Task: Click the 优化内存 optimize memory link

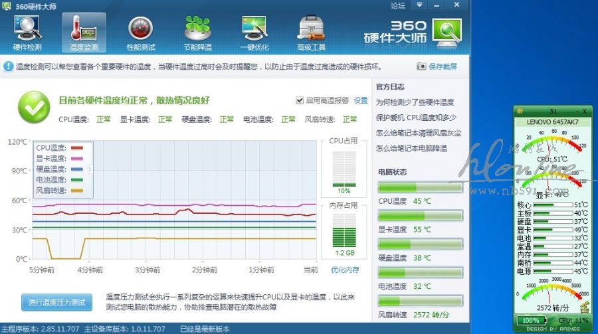Action: pos(345,270)
